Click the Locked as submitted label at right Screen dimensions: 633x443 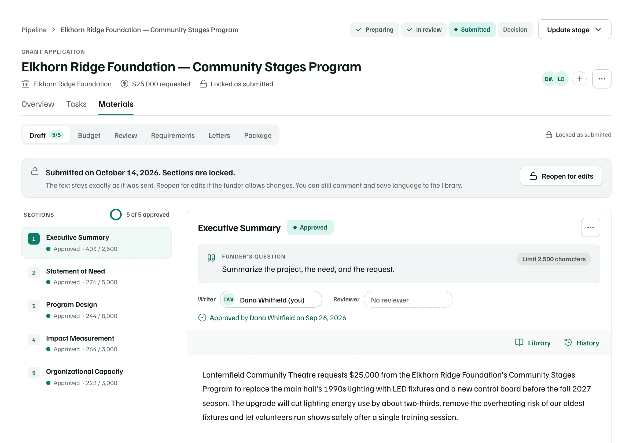coord(578,135)
